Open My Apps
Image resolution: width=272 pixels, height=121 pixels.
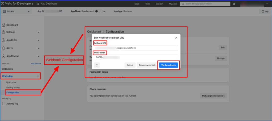tap(173, 4)
